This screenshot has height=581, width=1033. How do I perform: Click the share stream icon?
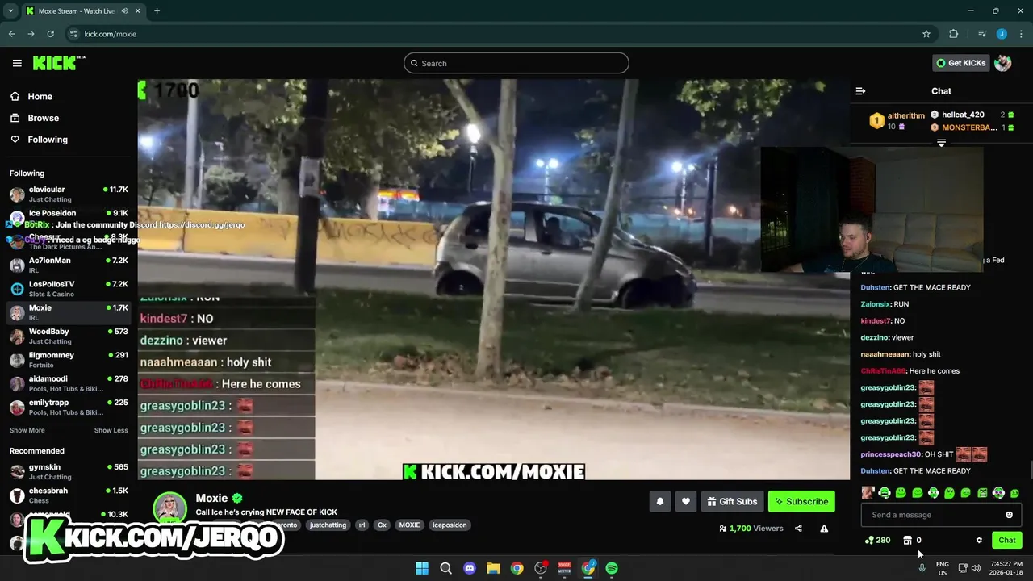798,529
